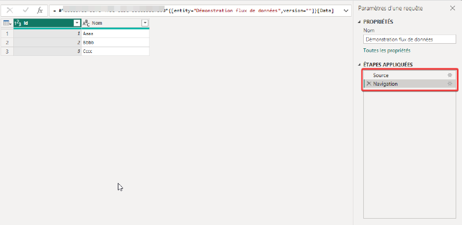Select row number 2

click(x=7, y=43)
